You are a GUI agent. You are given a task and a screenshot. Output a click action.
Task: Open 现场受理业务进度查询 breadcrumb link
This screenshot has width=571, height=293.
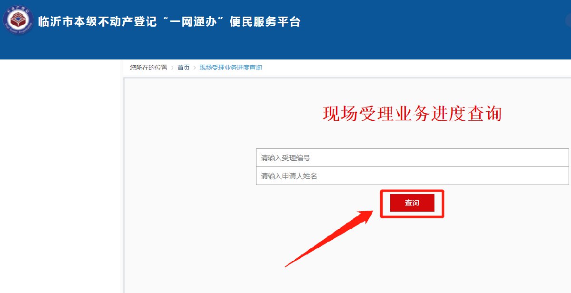pyautogui.click(x=231, y=68)
